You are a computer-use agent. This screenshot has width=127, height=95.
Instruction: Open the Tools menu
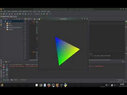(35, 11)
